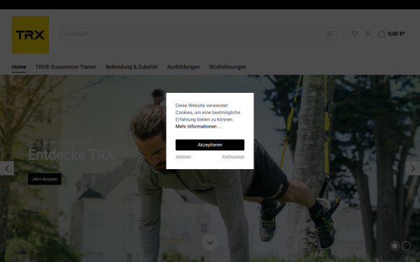Screen dimensions: 420x262
Task: Click the scroll-down chevron circle
Action: pyautogui.click(x=210, y=242)
